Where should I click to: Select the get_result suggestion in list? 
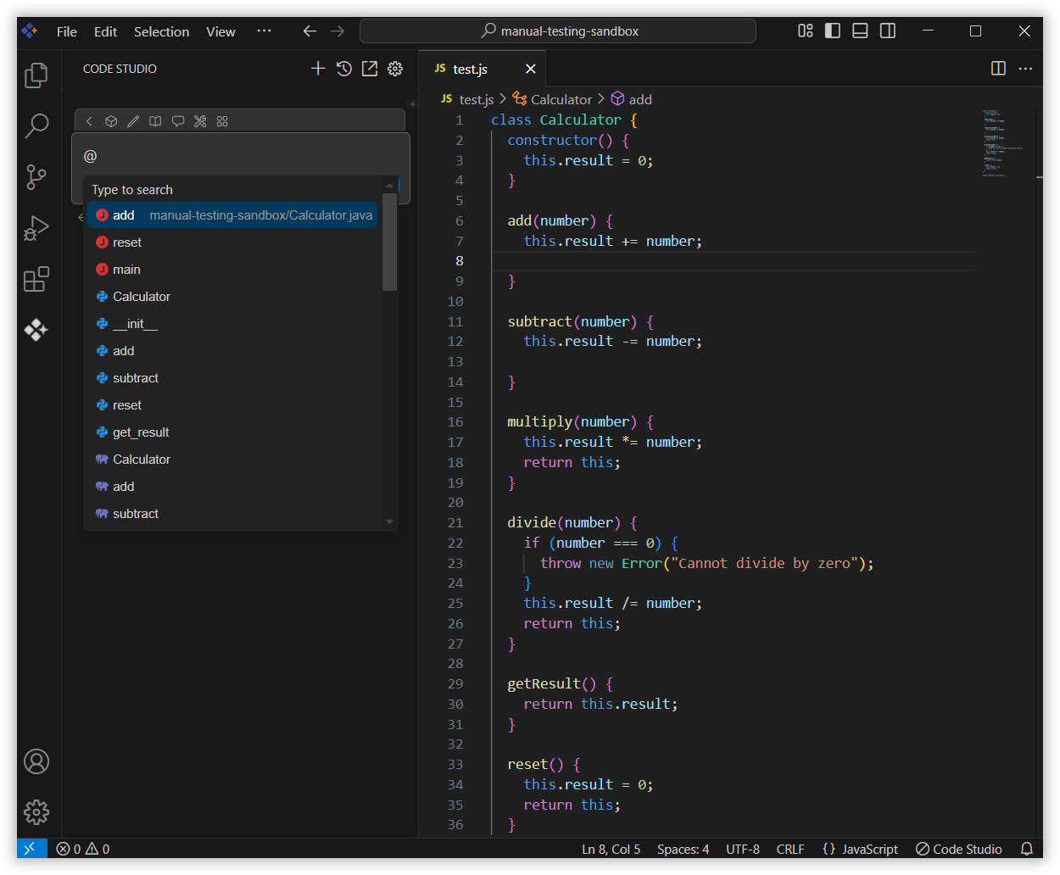[x=141, y=432]
